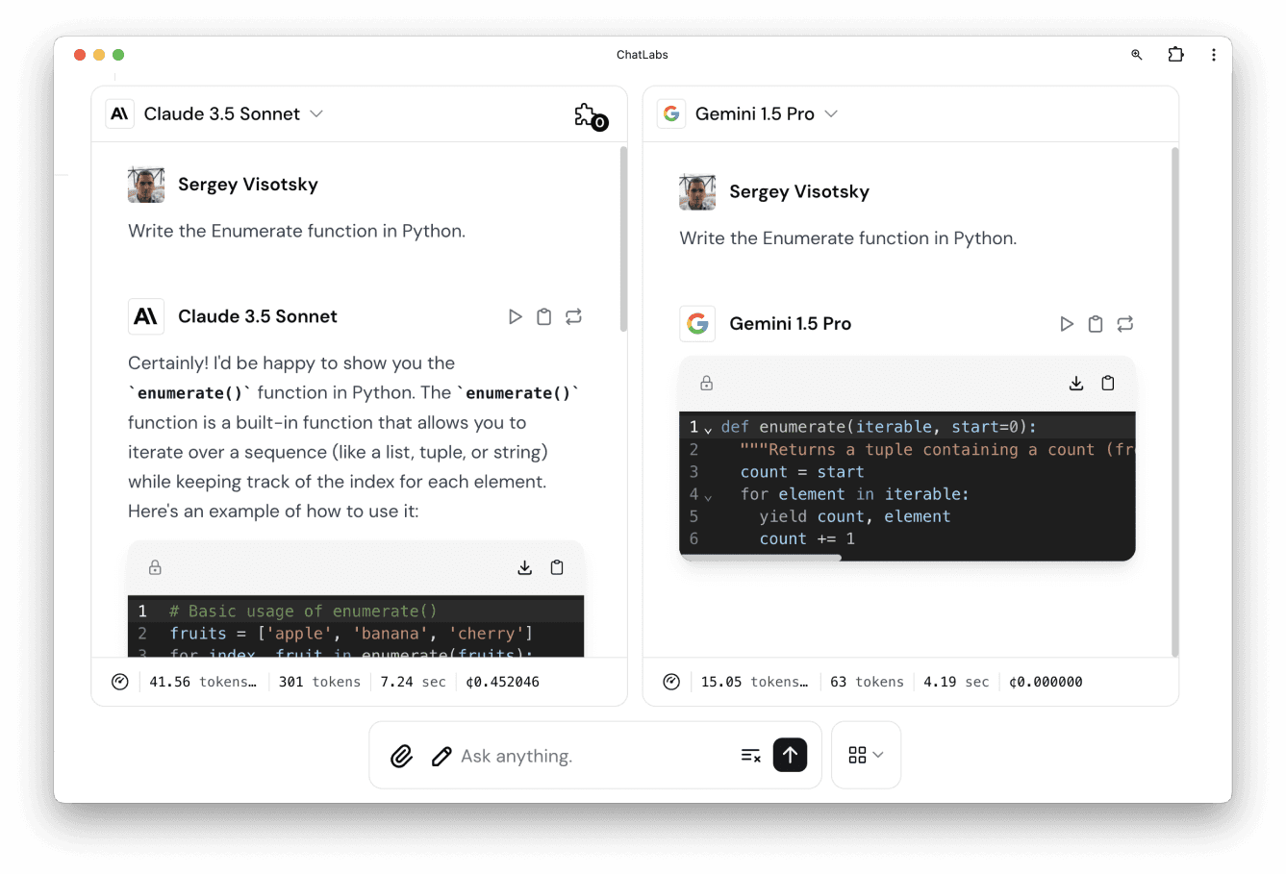Click the 'yield count, element' code line
This screenshot has height=874, width=1286.
[855, 516]
